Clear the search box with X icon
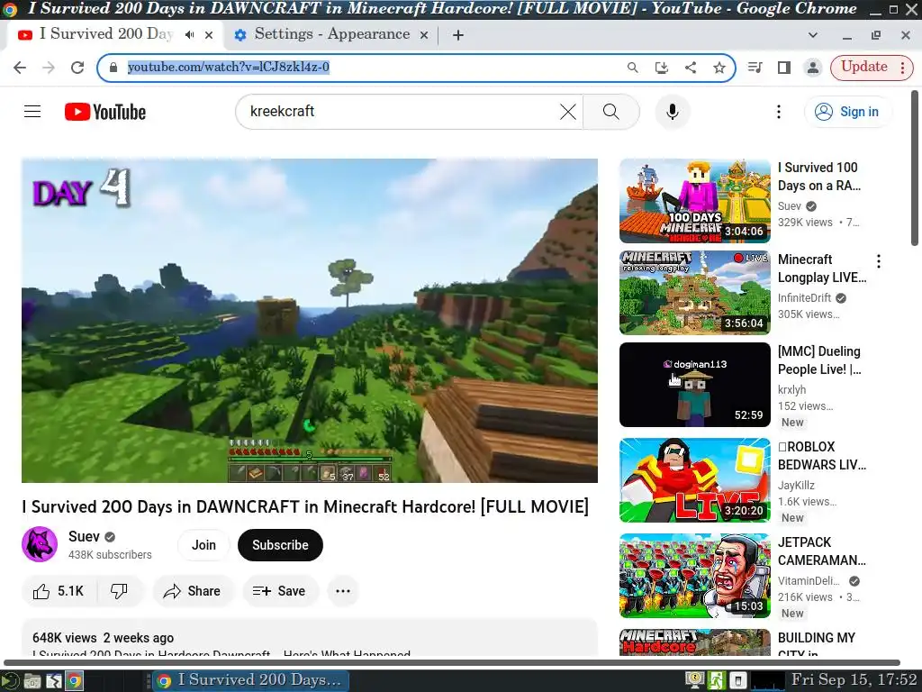This screenshot has height=692, width=922. (x=567, y=111)
